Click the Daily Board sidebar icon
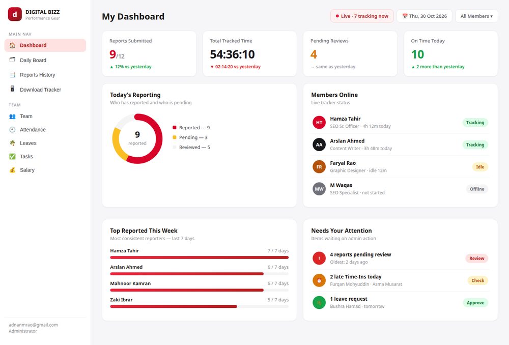Viewport: 509px width, 345px height. [12, 60]
